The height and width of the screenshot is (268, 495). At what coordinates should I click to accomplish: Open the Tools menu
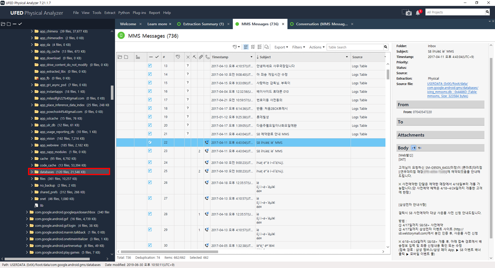coord(97,12)
